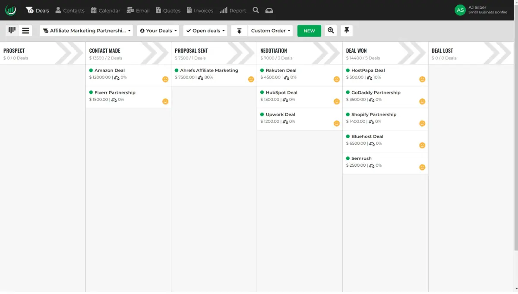The image size is (518, 294).
Task: Go to the Deals tab
Action: click(38, 10)
